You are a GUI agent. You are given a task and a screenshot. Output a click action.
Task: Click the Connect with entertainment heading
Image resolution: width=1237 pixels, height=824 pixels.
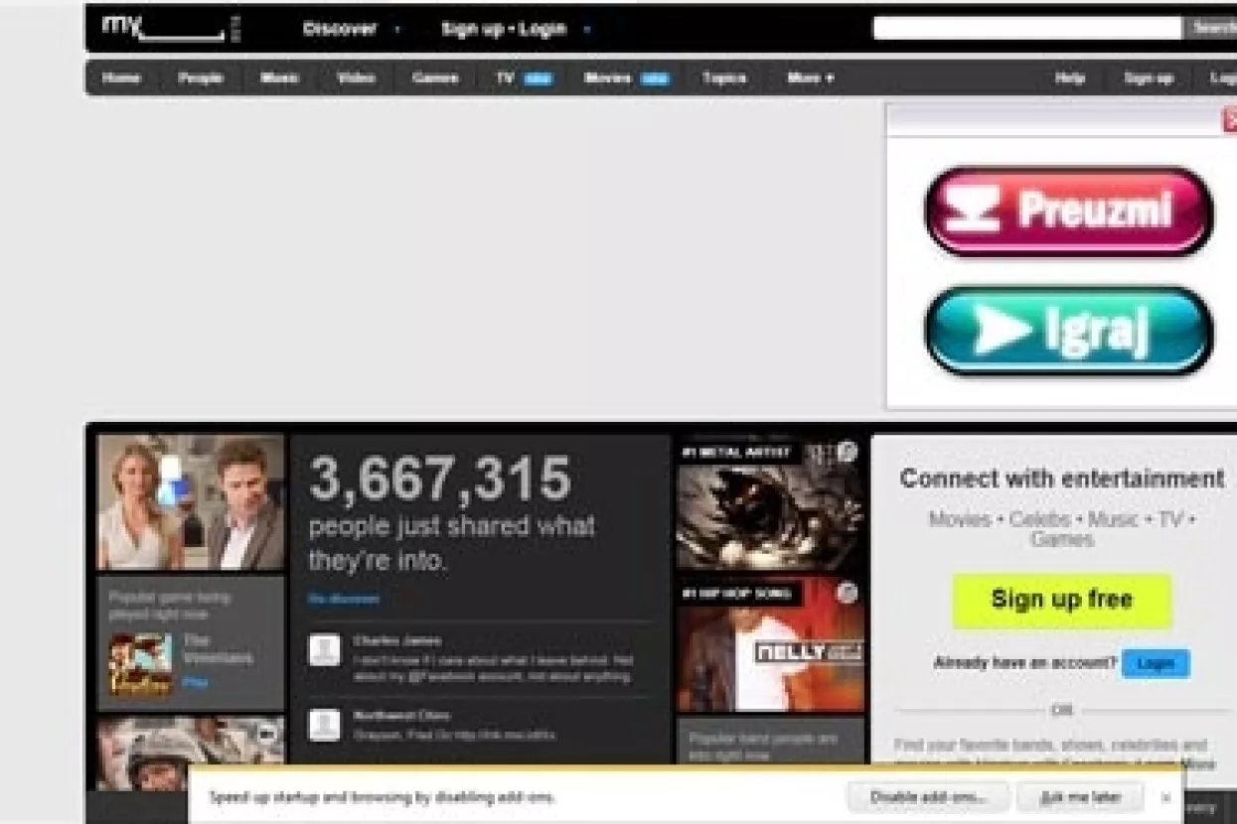click(x=1062, y=479)
